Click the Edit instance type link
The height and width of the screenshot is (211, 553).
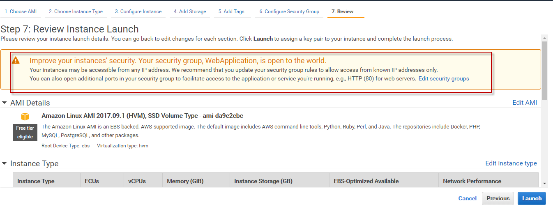pos(511,163)
